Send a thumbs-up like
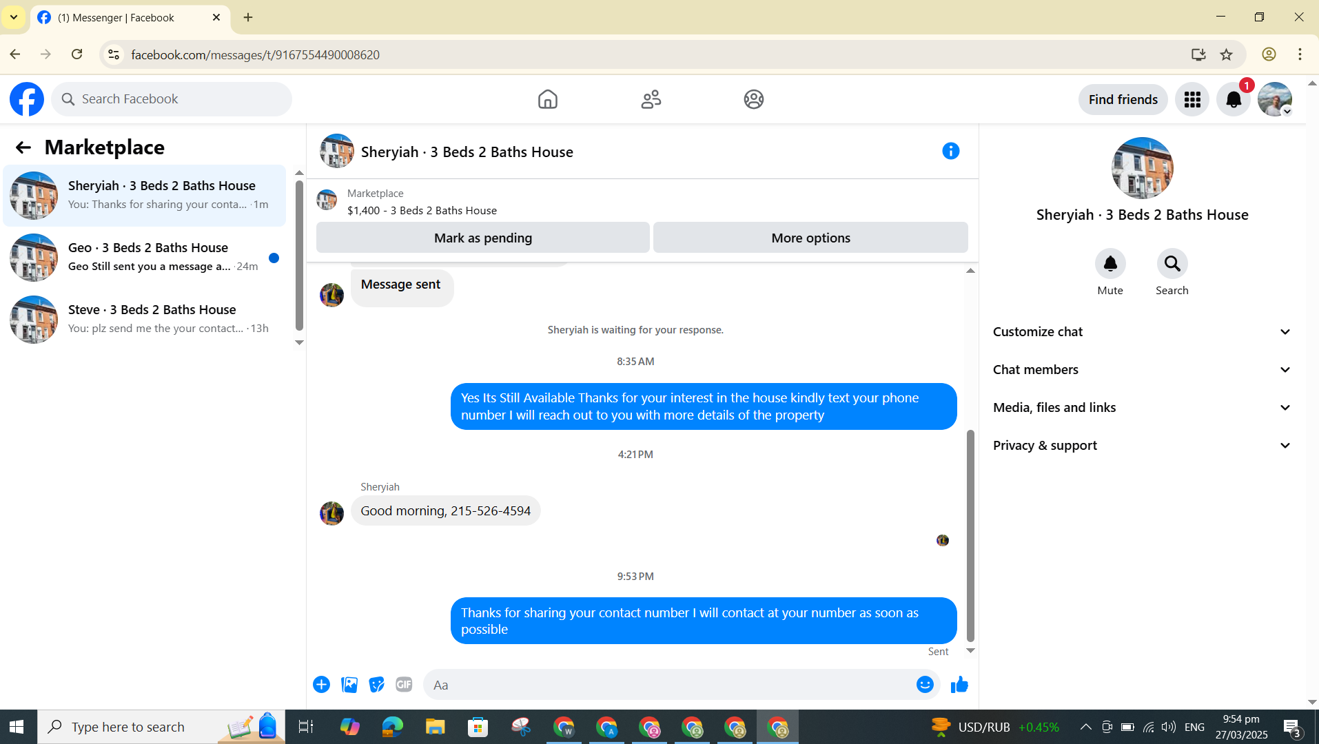1319x744 pixels. click(959, 684)
